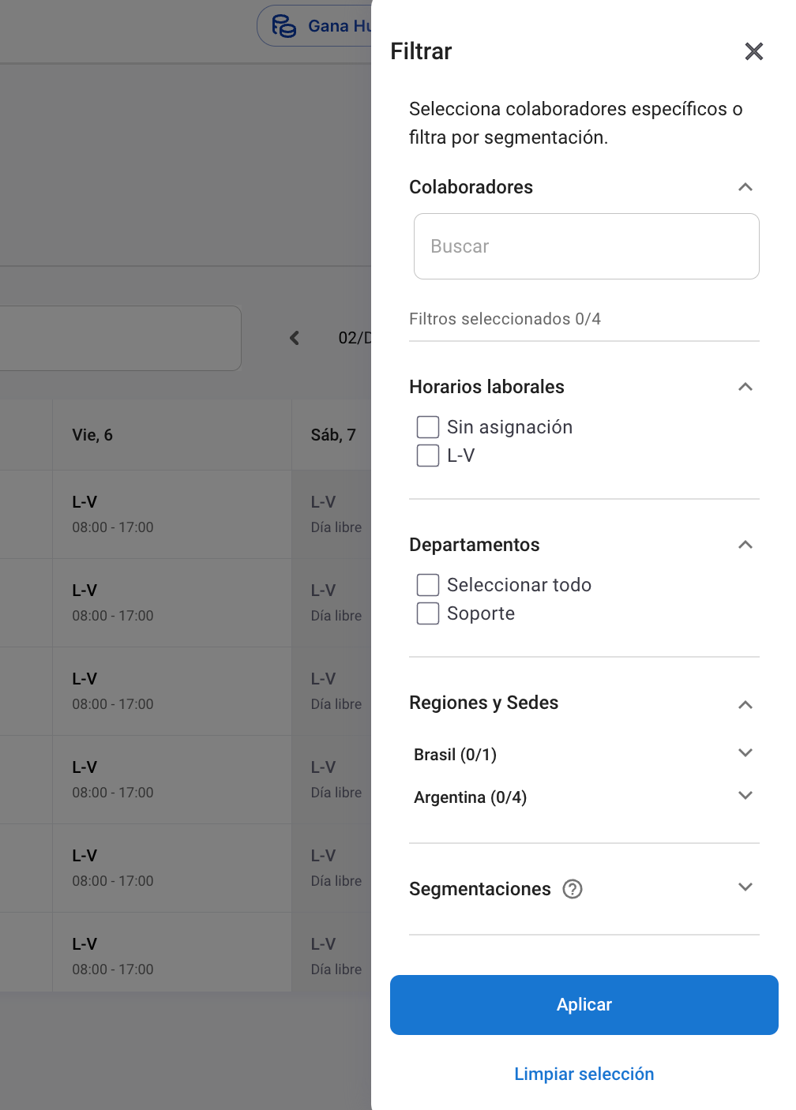
Task: Check the Soporte department checkbox
Action: point(428,613)
